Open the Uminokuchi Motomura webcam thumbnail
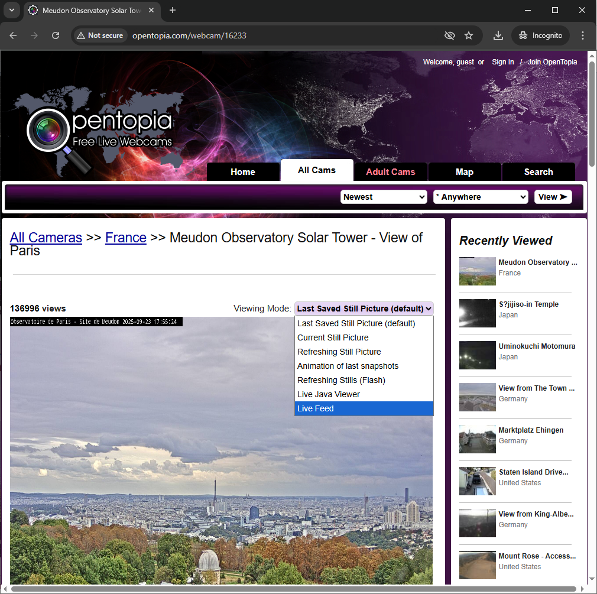 coord(477,355)
